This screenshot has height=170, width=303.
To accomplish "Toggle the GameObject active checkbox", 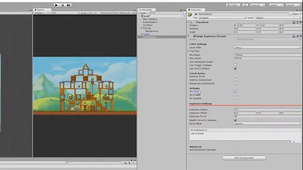I will 196,14.
